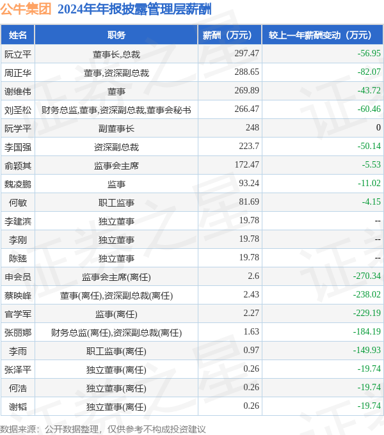Click the 姓名 column header

click(x=18, y=35)
